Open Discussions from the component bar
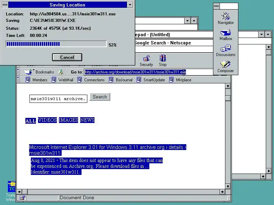 pyautogui.click(x=226, y=51)
